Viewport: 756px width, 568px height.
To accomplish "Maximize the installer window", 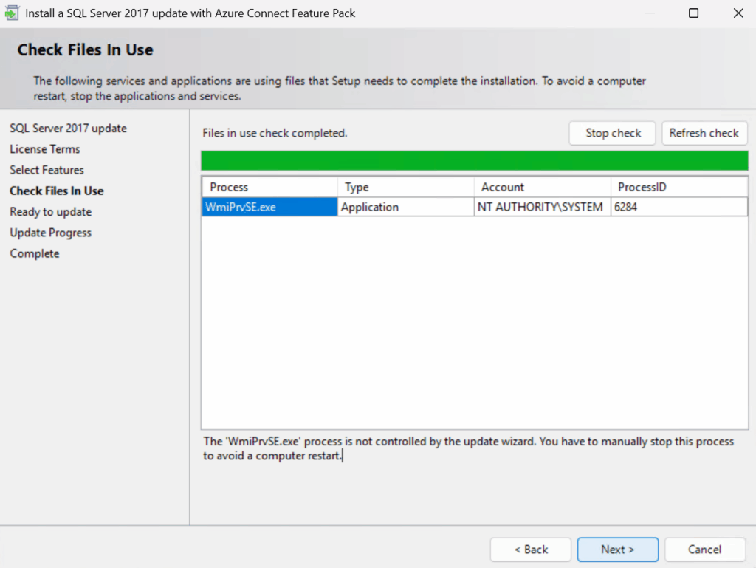I will point(693,13).
